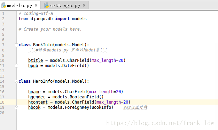Click fold end marker at hbook line
The width and height of the screenshot is (218, 130).
[16, 107]
